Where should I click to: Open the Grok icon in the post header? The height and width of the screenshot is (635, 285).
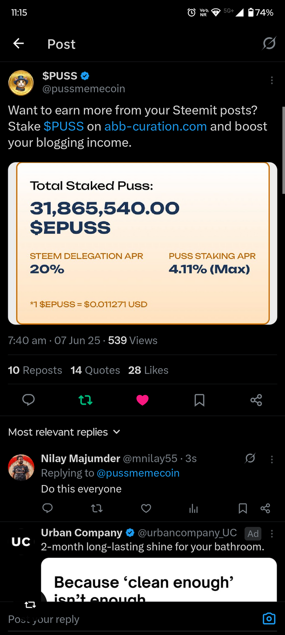pos(269,43)
